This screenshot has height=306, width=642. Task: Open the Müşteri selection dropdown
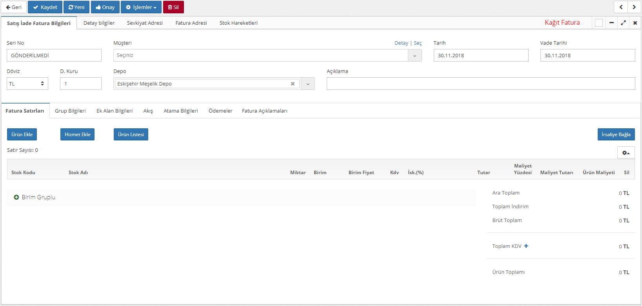[x=415, y=55]
